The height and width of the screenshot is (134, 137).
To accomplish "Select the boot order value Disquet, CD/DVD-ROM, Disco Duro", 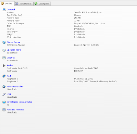I will click(x=89, y=23).
